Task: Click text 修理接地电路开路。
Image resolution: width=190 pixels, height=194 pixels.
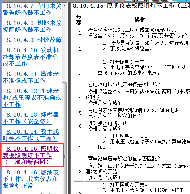Action: pyautogui.click(x=109, y=123)
